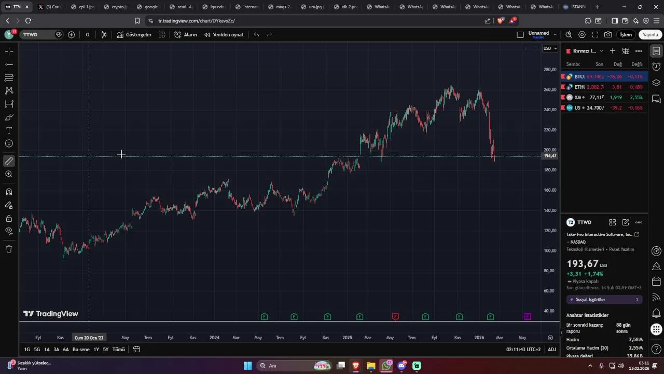Select the ETH watchlist row
The width and height of the screenshot is (664, 374).
pos(604,87)
